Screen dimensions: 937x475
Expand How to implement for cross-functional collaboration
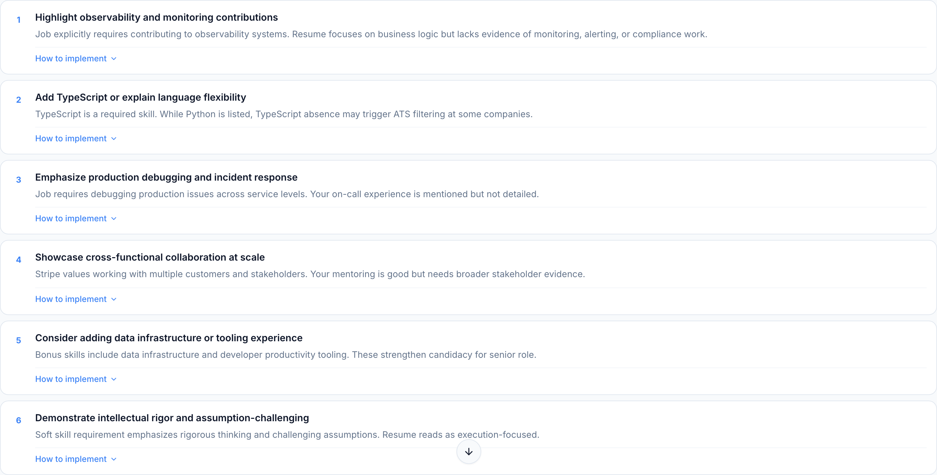click(x=71, y=299)
